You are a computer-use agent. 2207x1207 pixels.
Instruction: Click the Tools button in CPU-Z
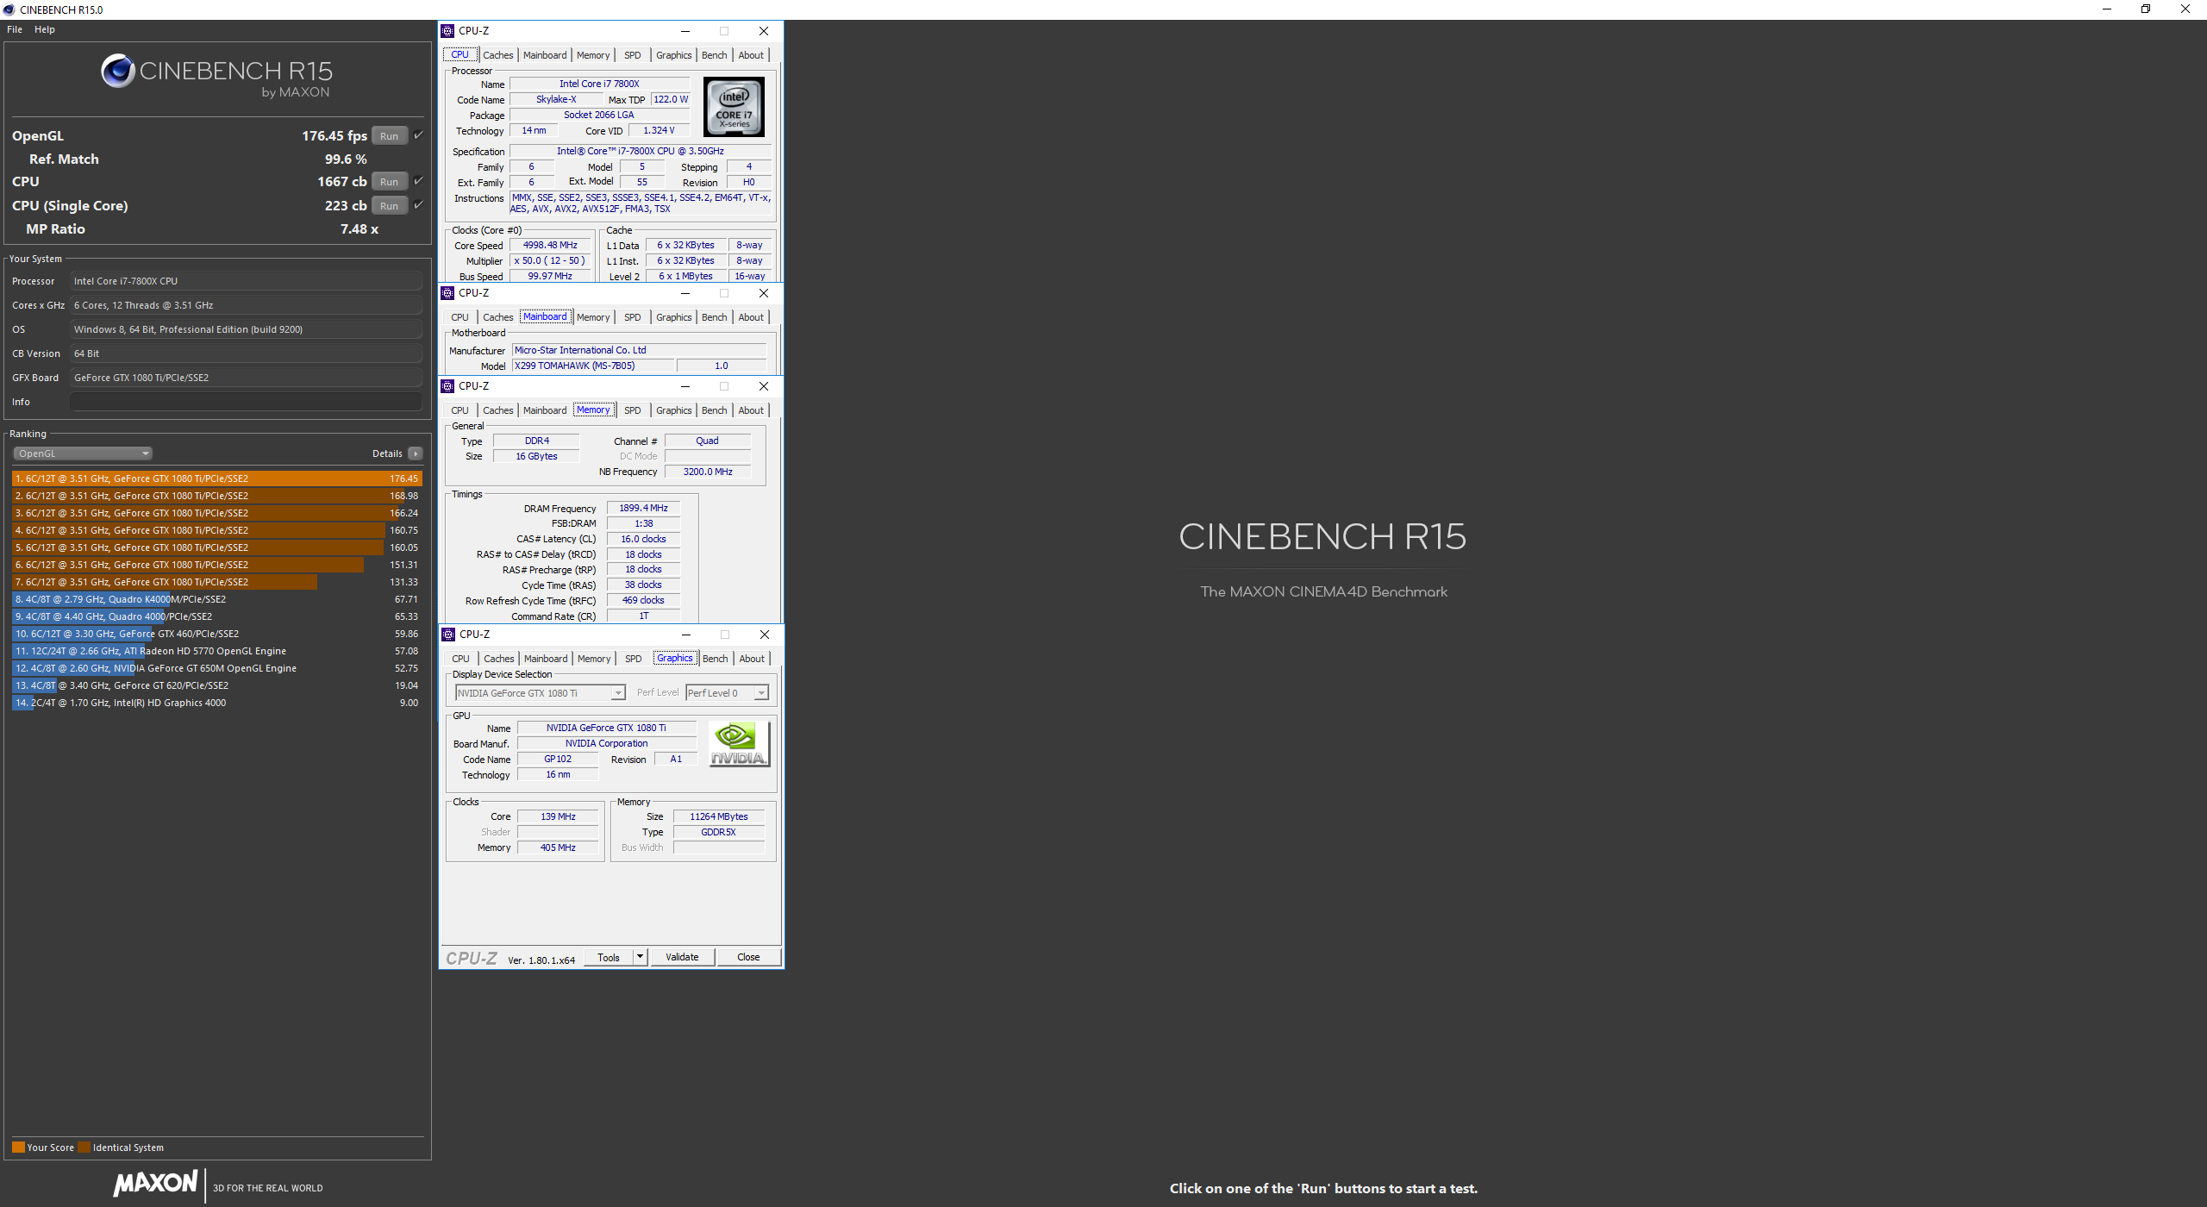point(609,957)
